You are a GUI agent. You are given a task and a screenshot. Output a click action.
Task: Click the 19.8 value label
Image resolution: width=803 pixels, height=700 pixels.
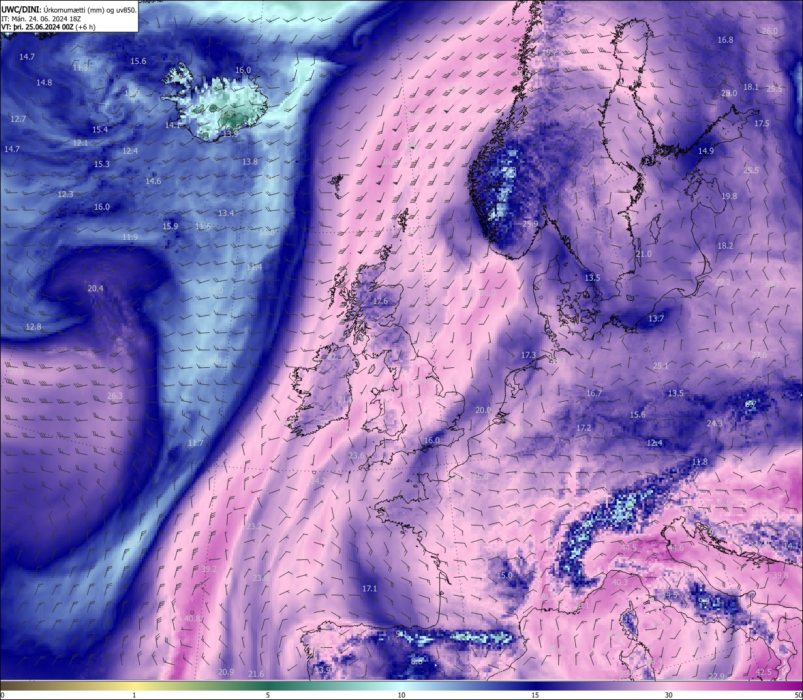[x=729, y=196]
